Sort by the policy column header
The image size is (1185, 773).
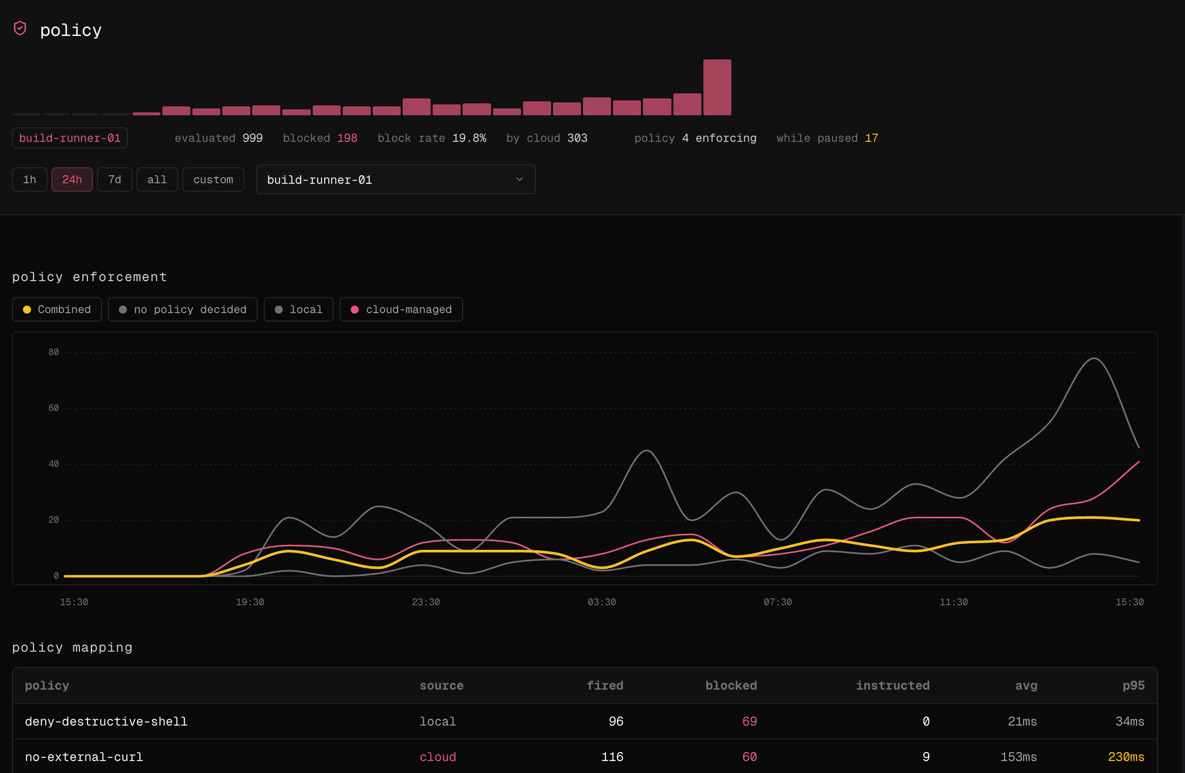pyautogui.click(x=47, y=686)
